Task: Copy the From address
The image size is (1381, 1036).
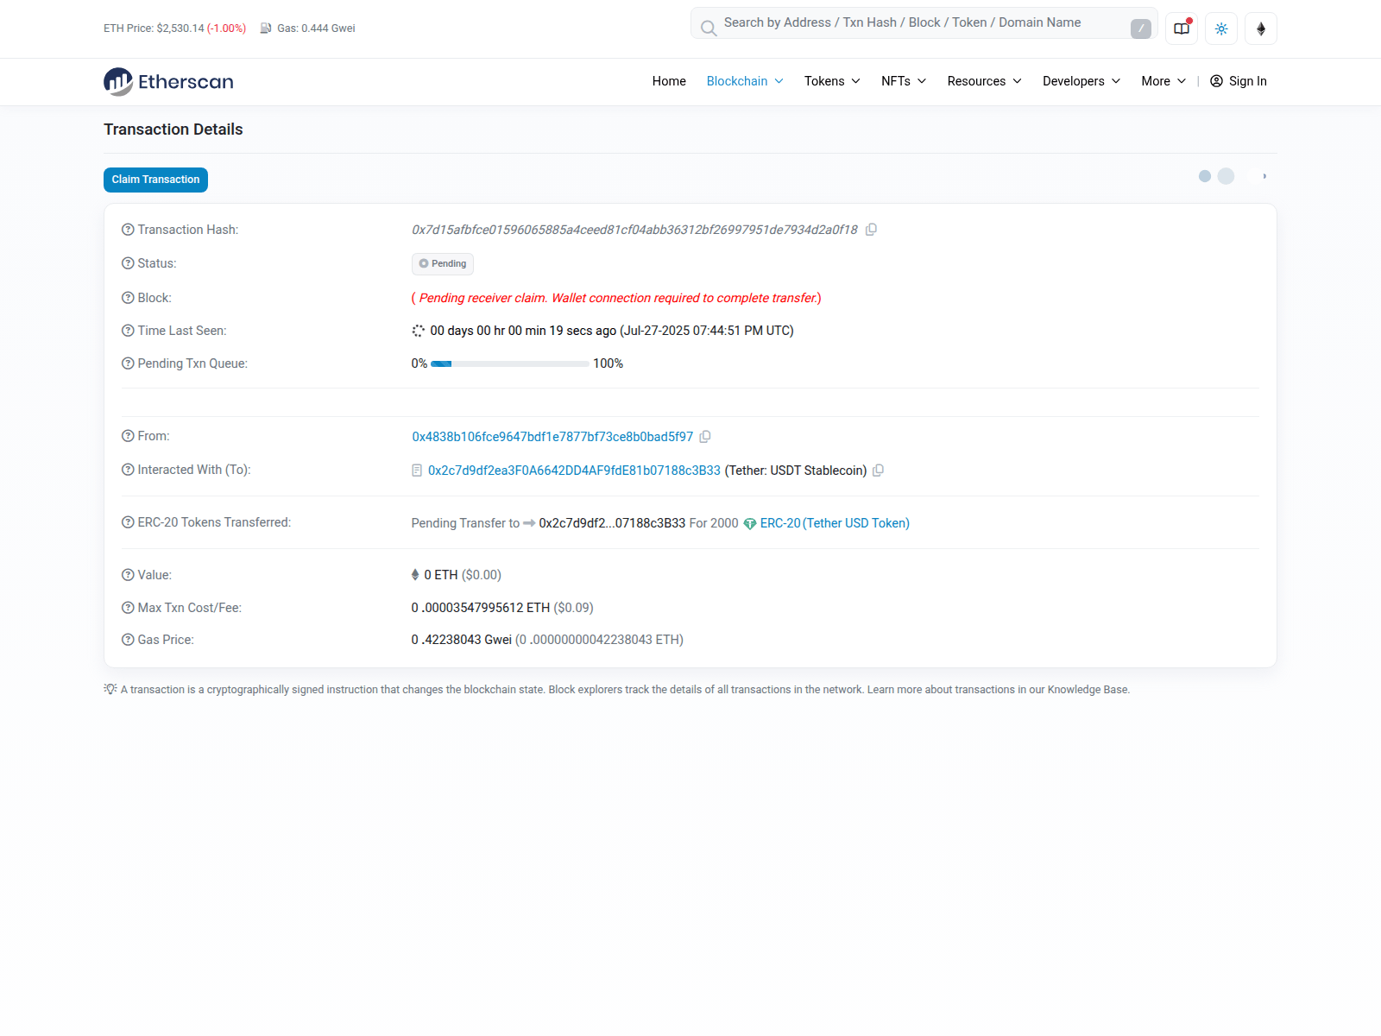Action: pos(705,437)
